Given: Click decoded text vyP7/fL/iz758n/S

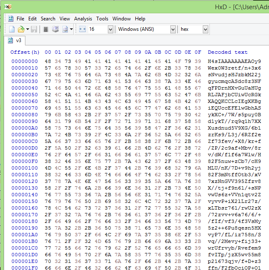Looking at the screenshot, I should [x=234, y=235].
